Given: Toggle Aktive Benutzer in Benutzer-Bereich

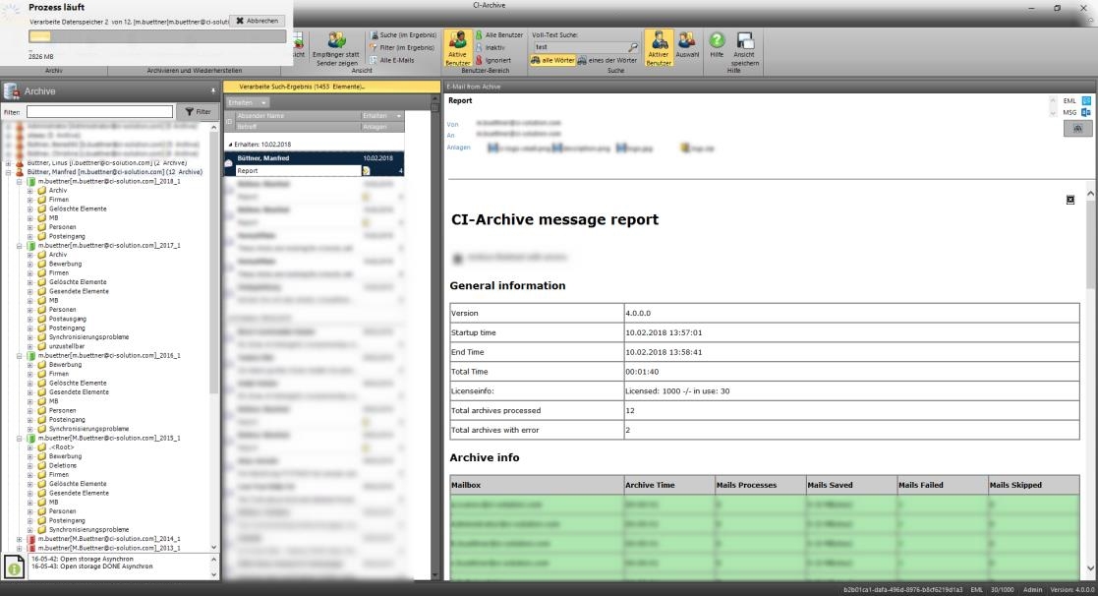Looking at the screenshot, I should click(x=457, y=48).
